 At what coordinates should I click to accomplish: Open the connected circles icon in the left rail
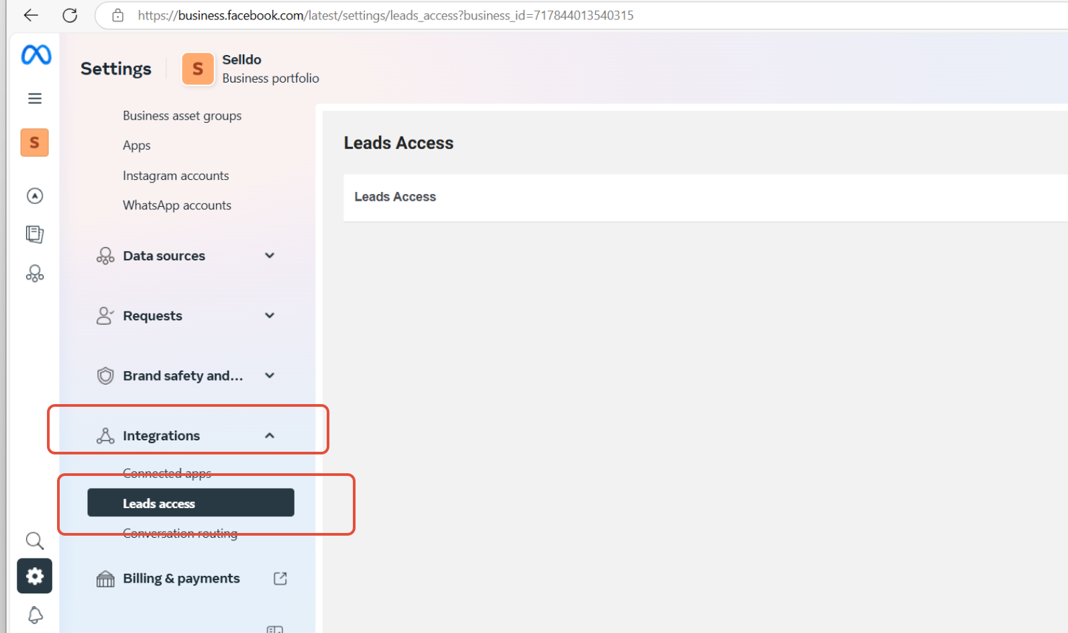(x=35, y=274)
